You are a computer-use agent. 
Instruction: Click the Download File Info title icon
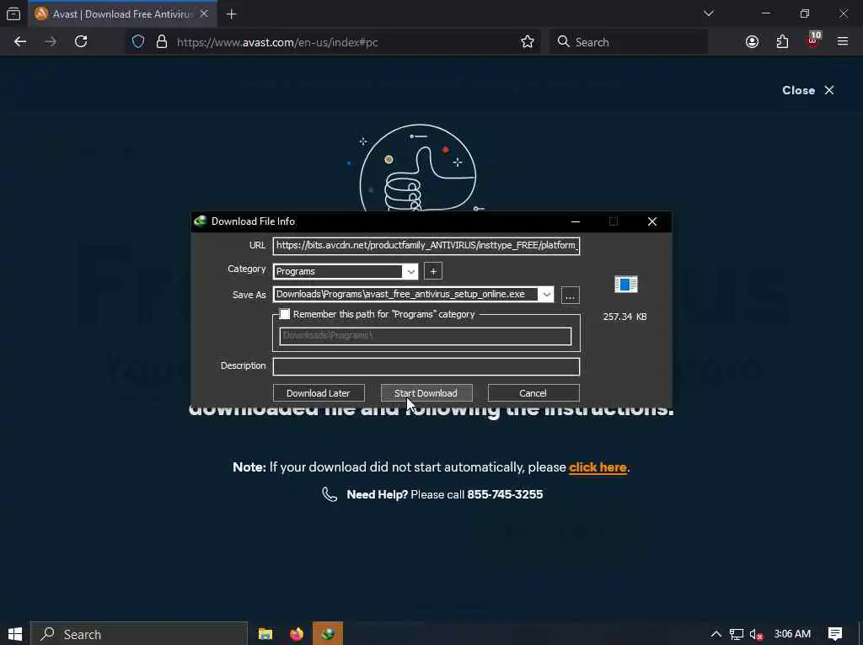pyautogui.click(x=200, y=221)
